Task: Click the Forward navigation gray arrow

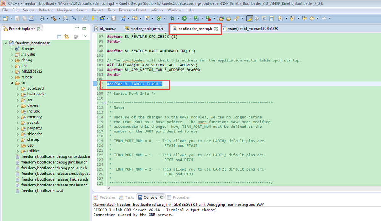Action: (x=324, y=18)
